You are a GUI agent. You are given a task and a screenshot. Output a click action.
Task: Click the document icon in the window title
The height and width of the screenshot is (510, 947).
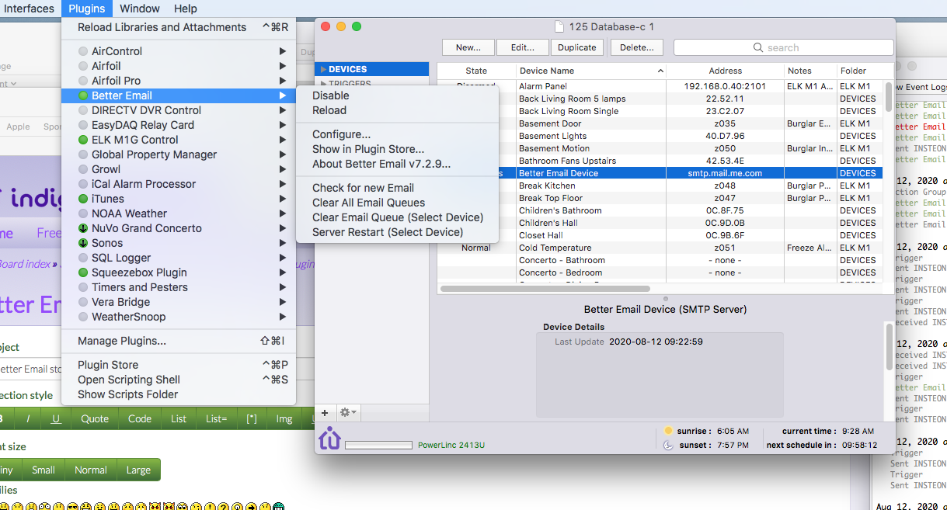pyautogui.click(x=559, y=26)
